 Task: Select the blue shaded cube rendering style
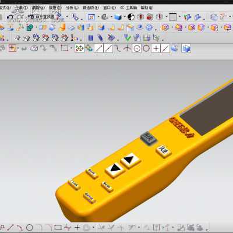[x=118, y=17]
